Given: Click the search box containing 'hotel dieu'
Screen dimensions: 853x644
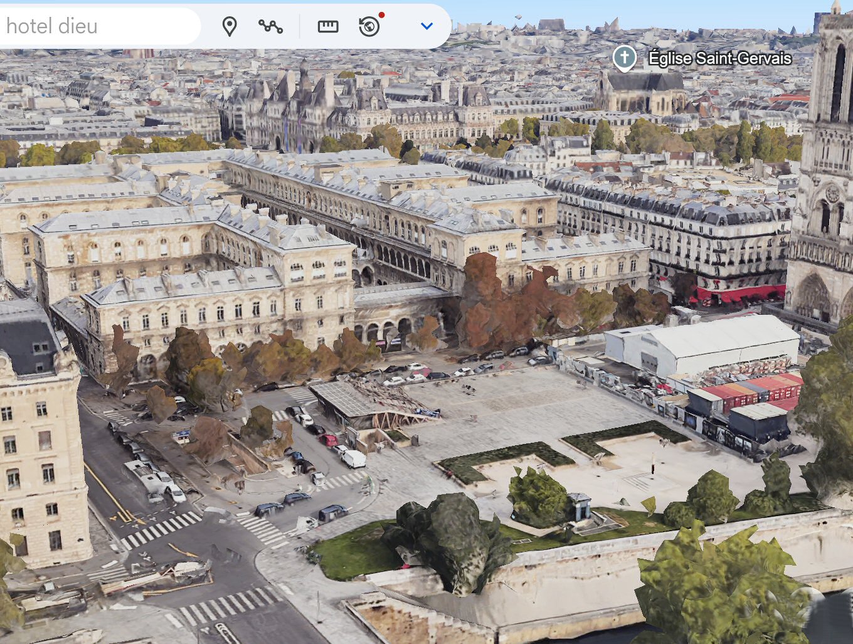Looking at the screenshot, I should pos(94,26).
